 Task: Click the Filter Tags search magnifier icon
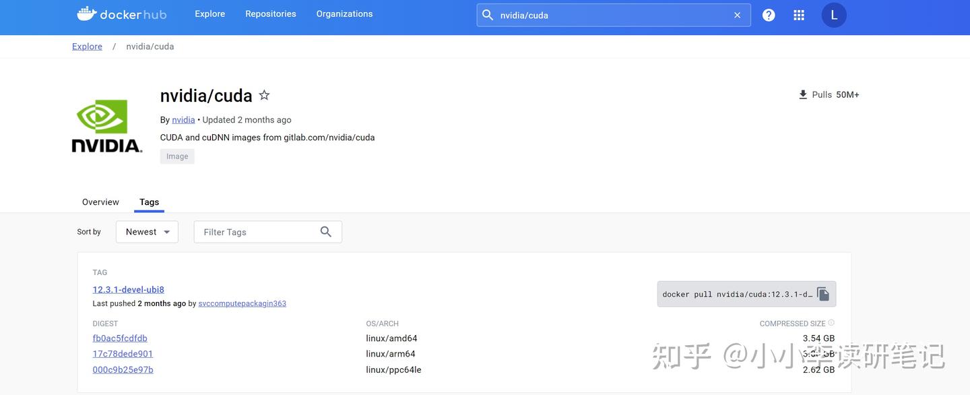tap(326, 232)
